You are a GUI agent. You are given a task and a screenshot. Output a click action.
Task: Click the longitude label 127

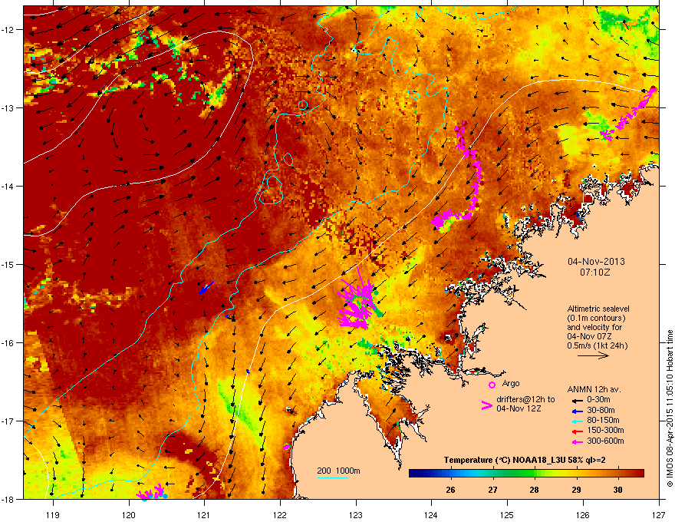(658, 514)
